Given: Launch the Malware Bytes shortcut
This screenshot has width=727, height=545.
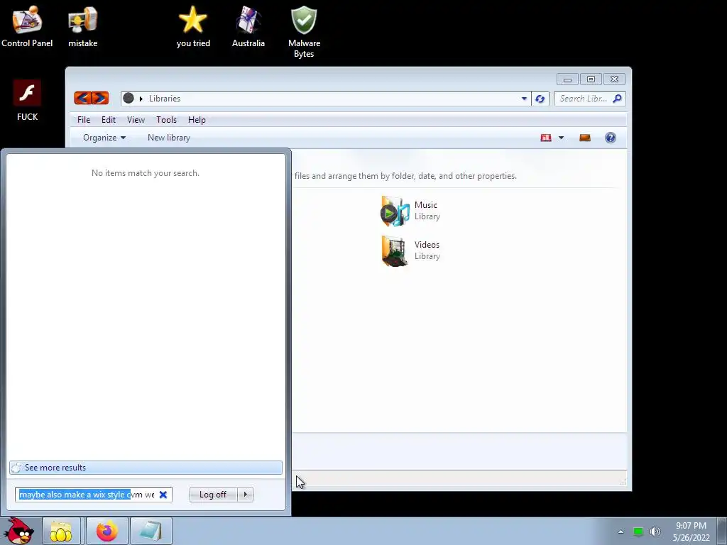Looking at the screenshot, I should pyautogui.click(x=304, y=31).
